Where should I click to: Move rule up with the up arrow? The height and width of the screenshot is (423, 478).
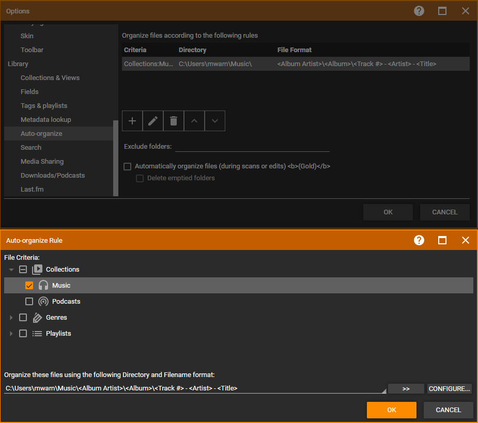point(194,121)
